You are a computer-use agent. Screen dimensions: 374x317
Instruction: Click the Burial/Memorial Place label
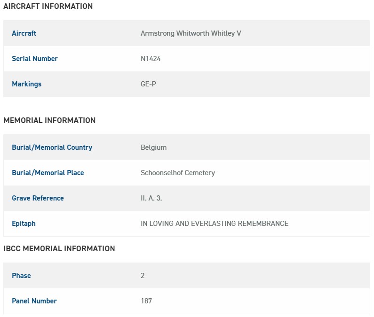tap(48, 173)
